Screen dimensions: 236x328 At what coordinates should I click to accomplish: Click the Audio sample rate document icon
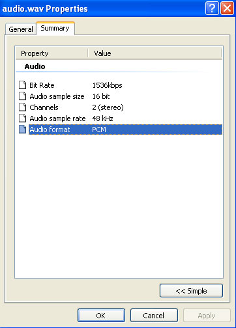tap(22, 118)
